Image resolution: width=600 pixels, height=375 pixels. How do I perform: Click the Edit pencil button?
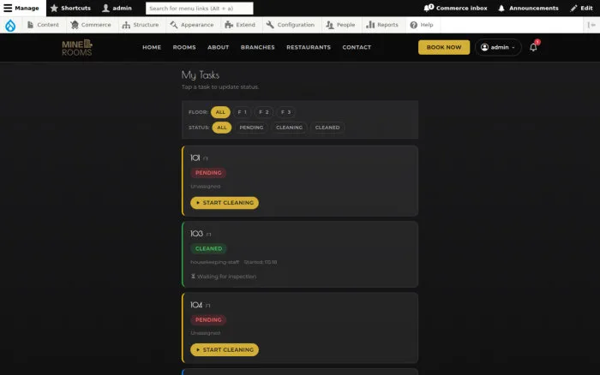(x=581, y=8)
